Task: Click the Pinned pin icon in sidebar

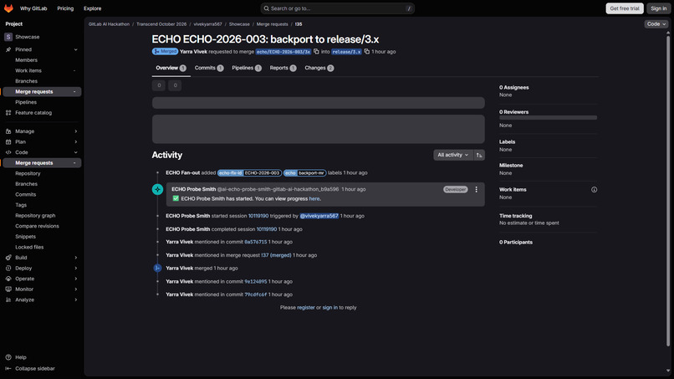Action: click(8, 49)
